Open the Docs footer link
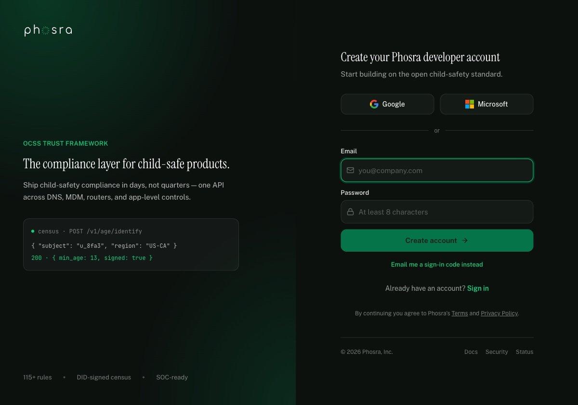 coord(471,352)
